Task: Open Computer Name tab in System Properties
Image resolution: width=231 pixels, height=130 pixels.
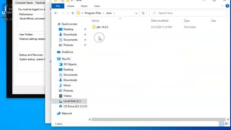Action: pyautogui.click(x=24, y=3)
